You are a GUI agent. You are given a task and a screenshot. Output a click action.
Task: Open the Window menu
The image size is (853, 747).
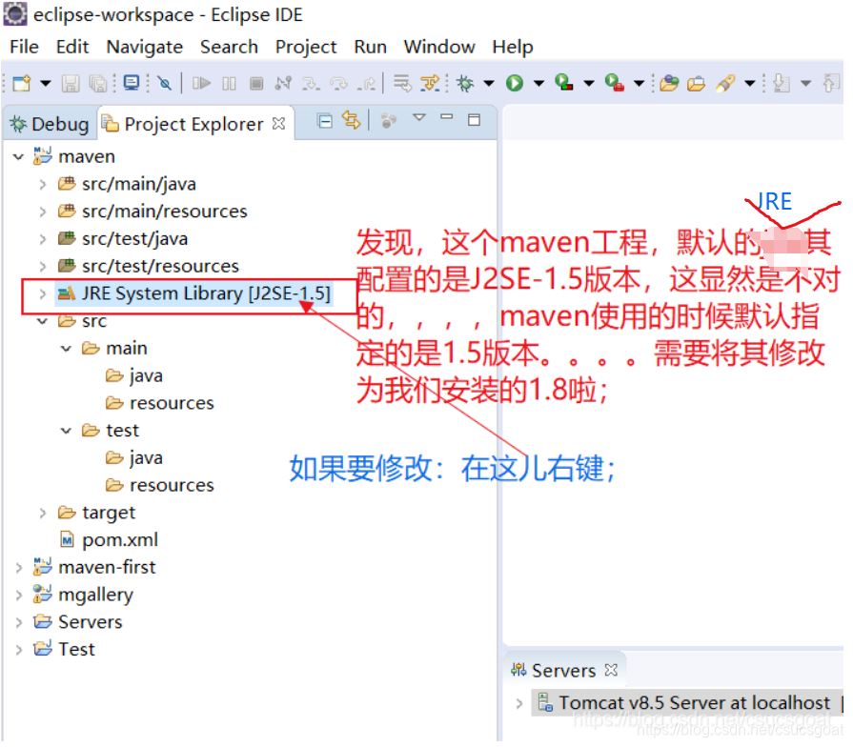click(439, 47)
